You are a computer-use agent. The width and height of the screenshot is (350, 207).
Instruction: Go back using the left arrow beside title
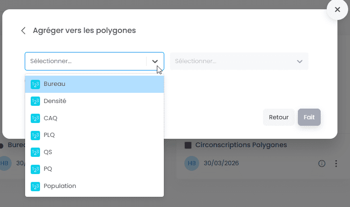pyautogui.click(x=23, y=31)
